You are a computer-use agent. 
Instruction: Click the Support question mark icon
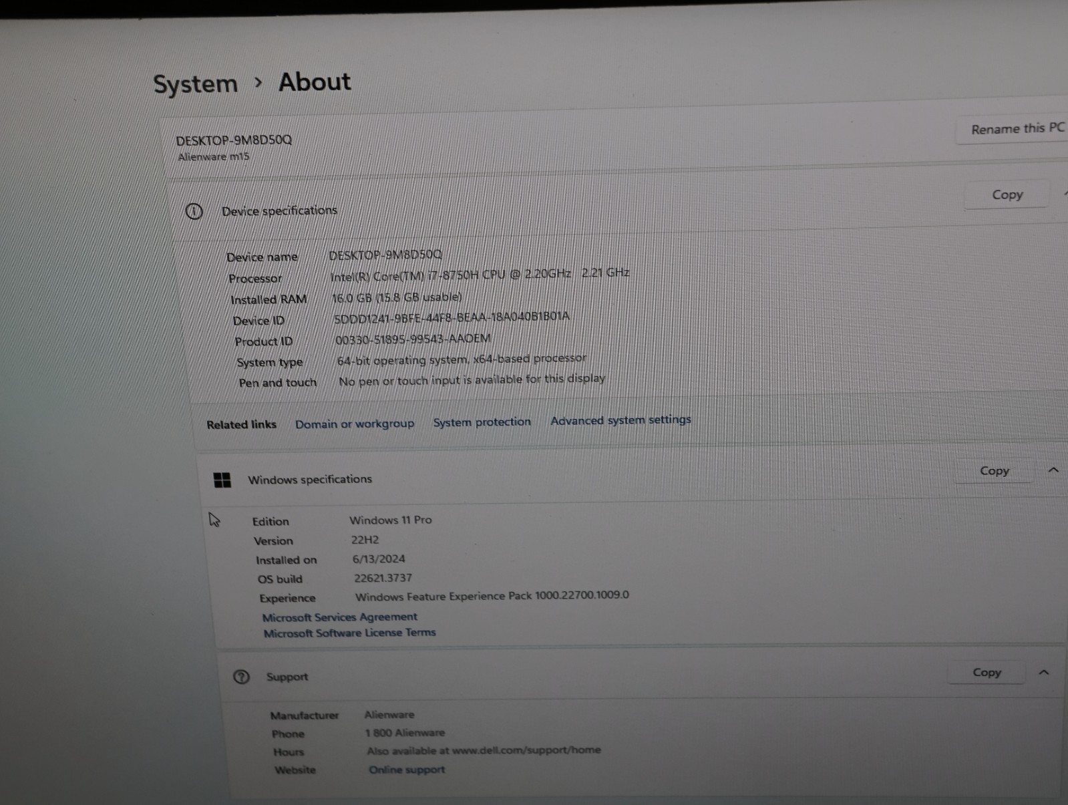point(241,677)
